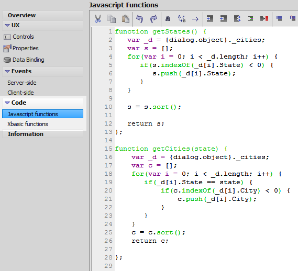Click the Go to line arrow icon
298x271 pixels.
pyautogui.click(x=195, y=19)
